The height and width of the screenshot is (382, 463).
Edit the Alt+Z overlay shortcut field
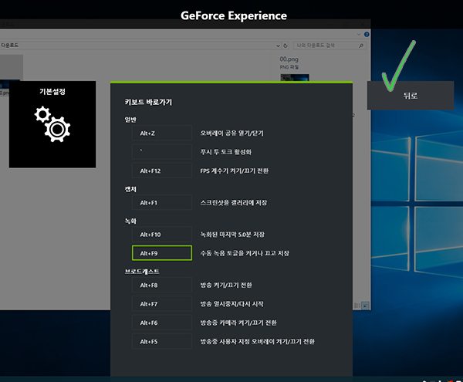(x=162, y=134)
